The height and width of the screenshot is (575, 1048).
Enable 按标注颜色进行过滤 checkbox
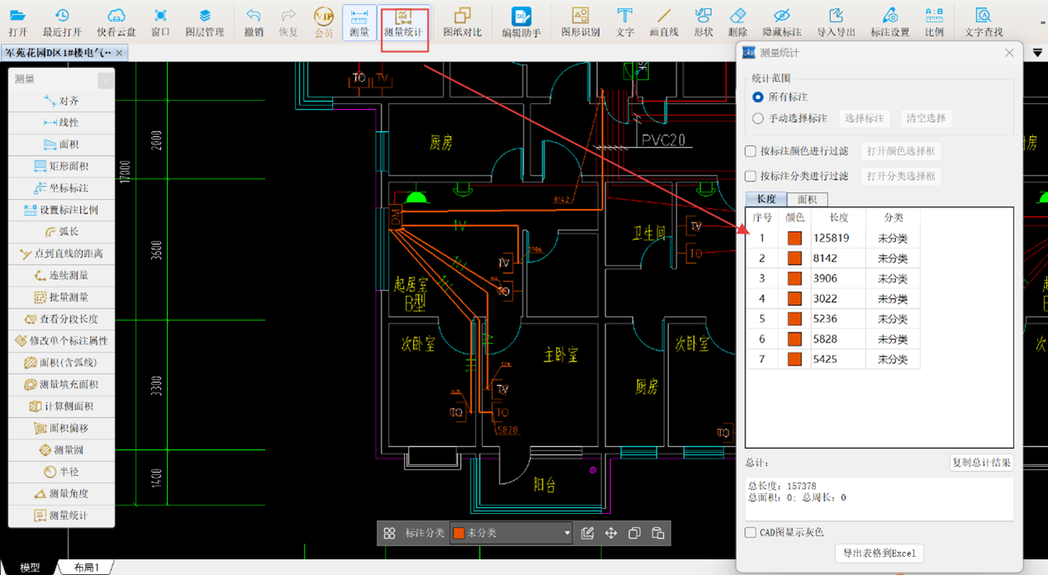click(x=751, y=152)
